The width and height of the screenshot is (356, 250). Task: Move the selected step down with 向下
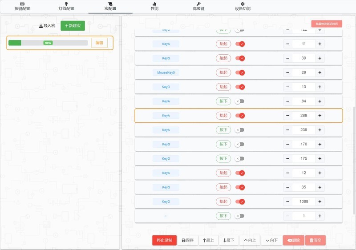(x=271, y=240)
